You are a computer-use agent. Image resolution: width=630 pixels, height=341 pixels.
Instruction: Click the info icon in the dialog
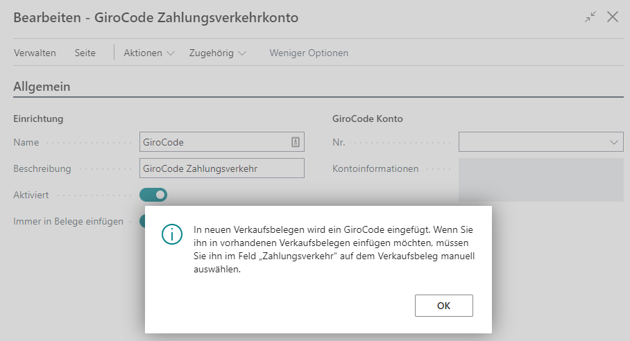pyautogui.click(x=171, y=234)
